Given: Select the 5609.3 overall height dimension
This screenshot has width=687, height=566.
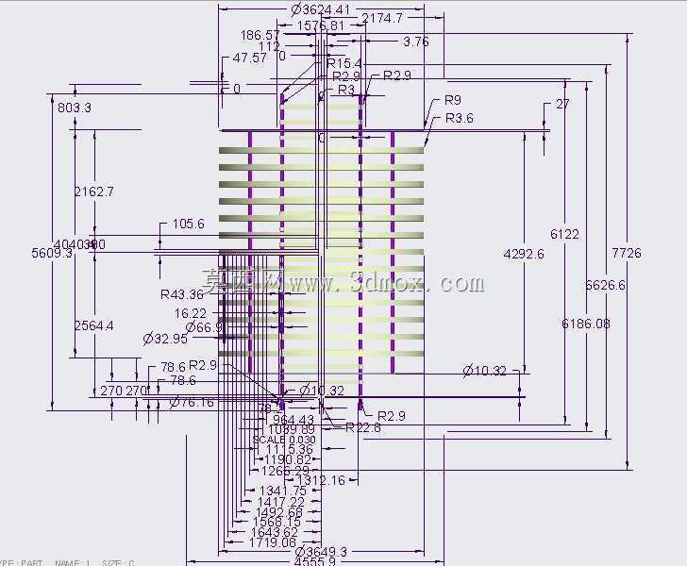Looking at the screenshot, I should [52, 253].
